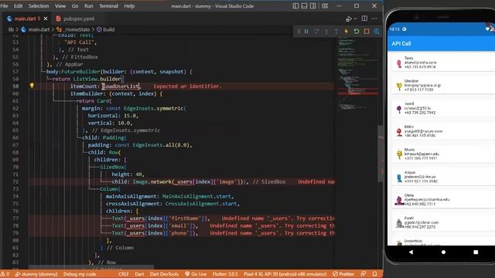Click the feedback icon in status bar
Image resolution: width=495 pixels, height=278 pixels.
[x=364, y=274]
